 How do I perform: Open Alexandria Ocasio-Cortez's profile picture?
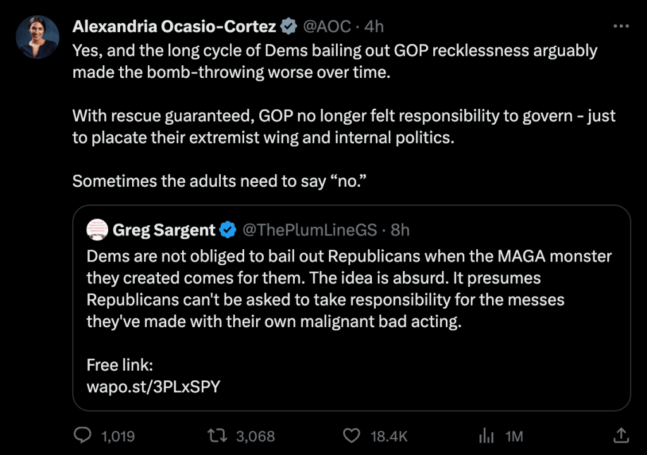(37, 38)
